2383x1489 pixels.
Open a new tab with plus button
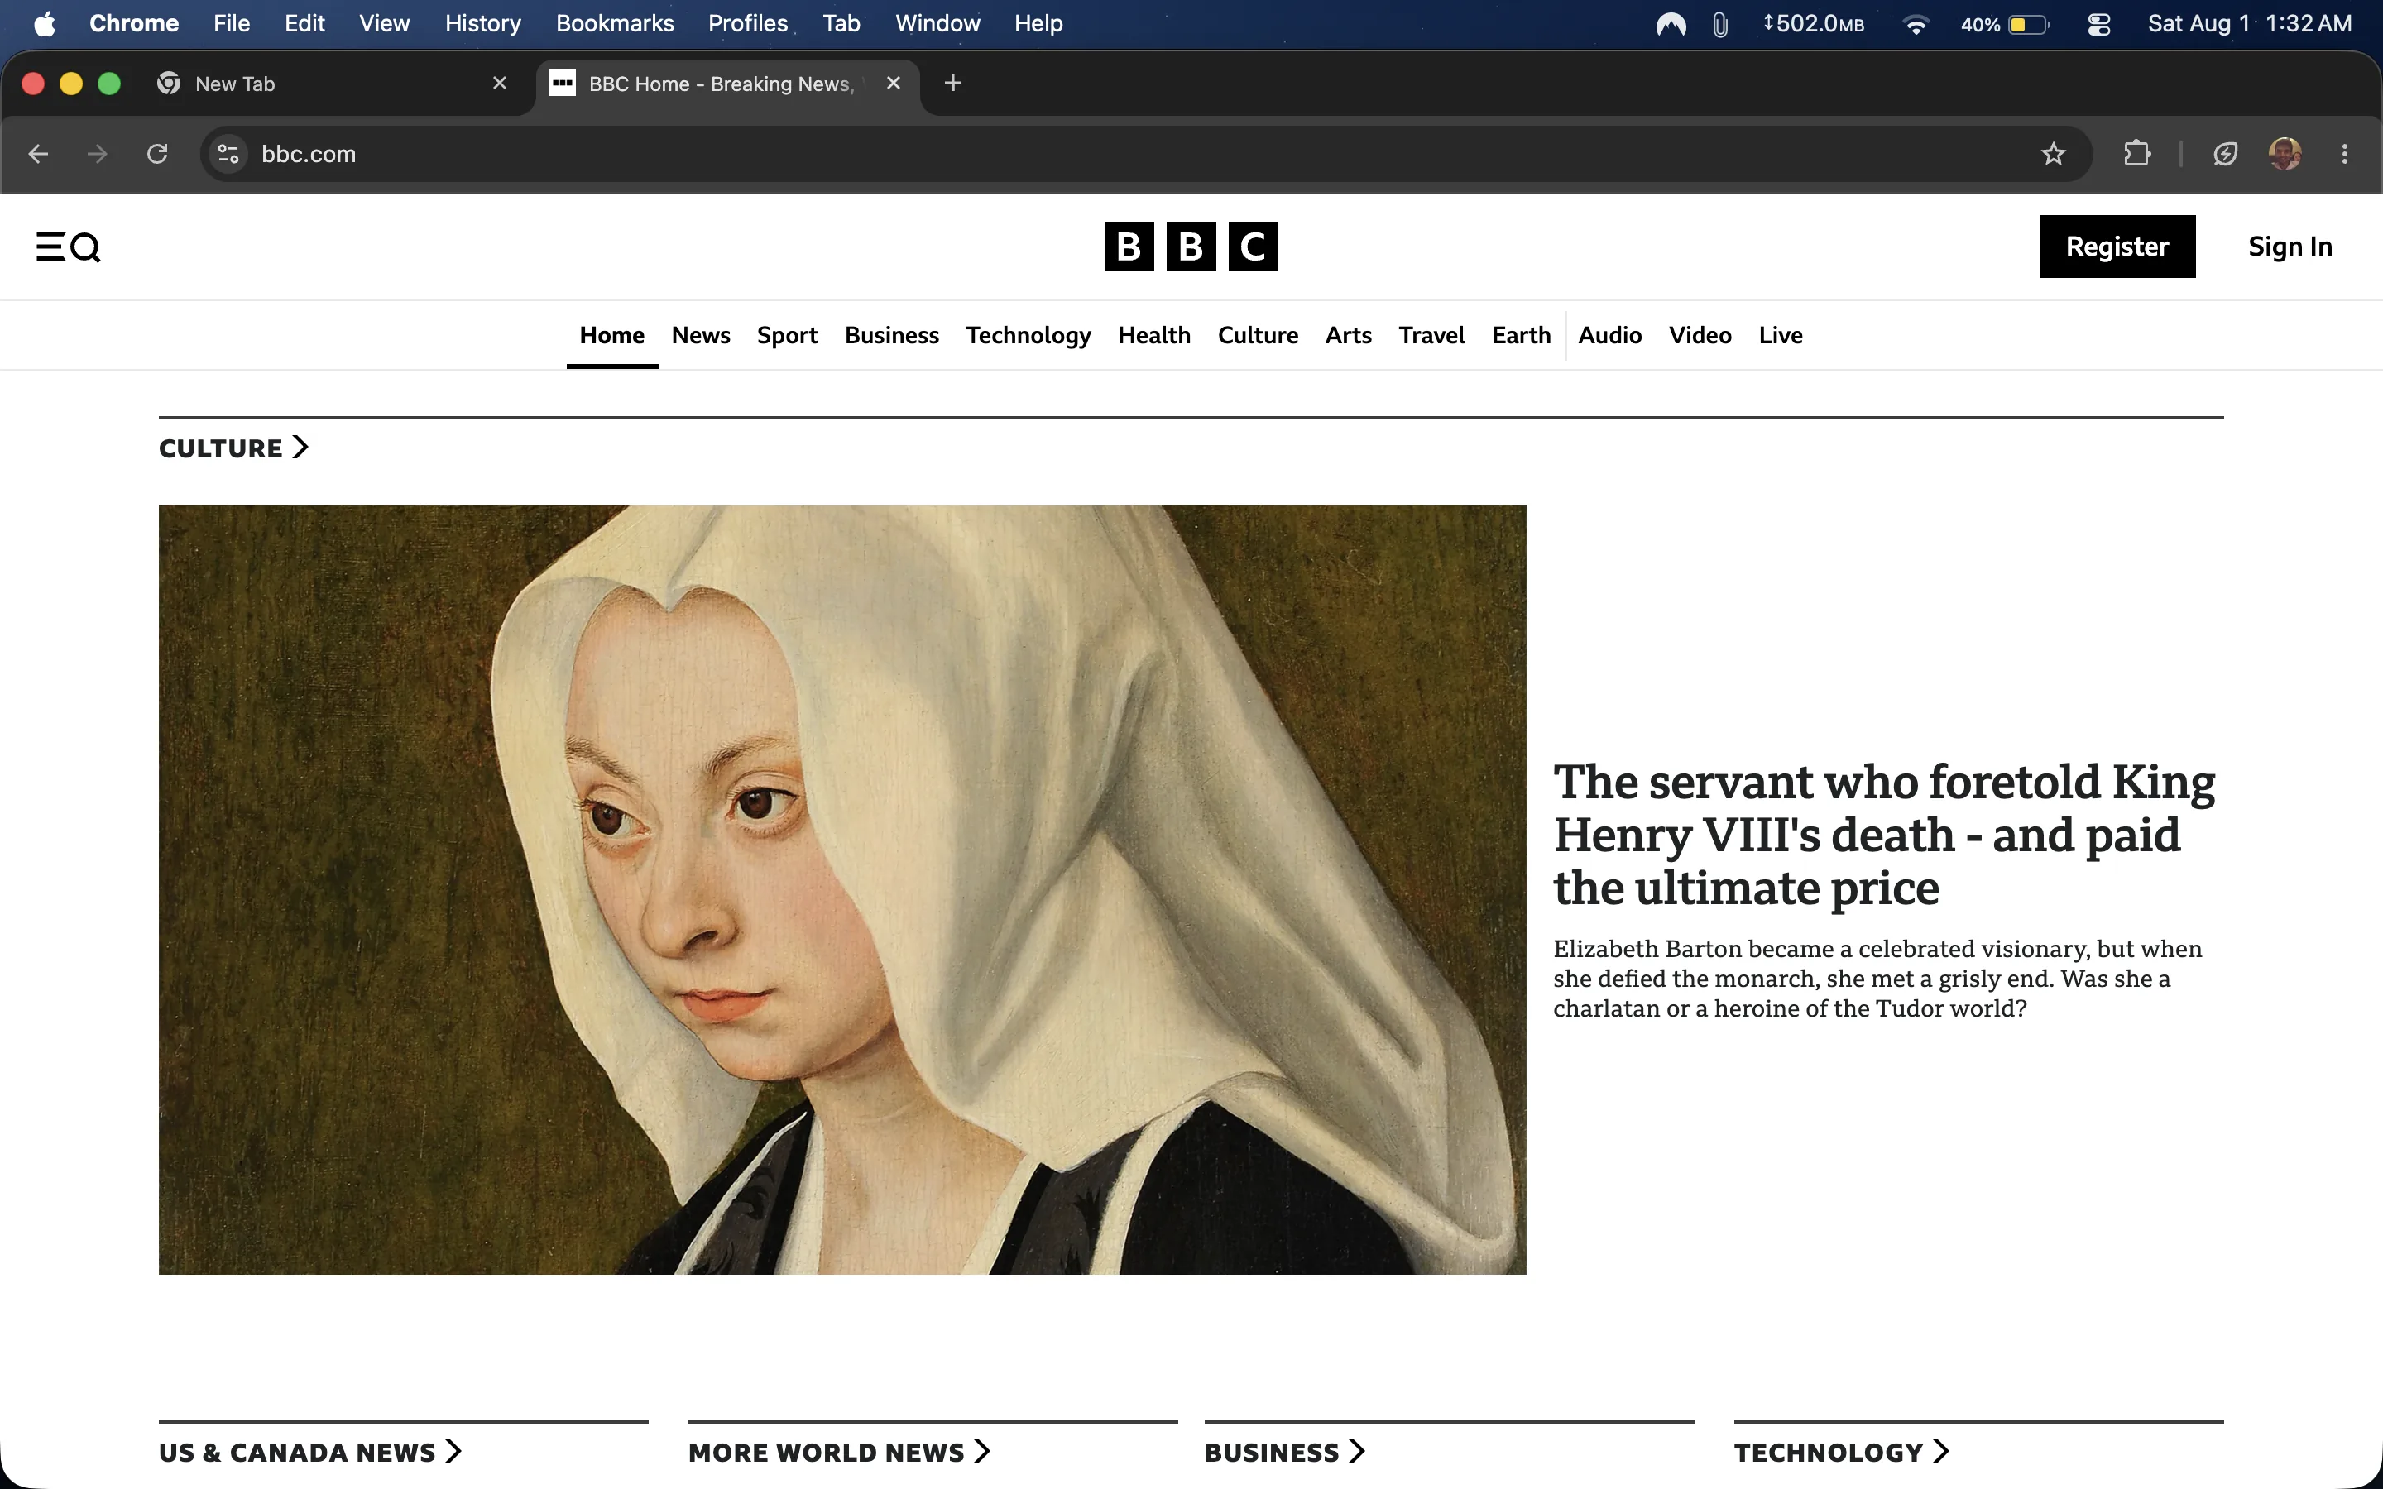click(x=952, y=84)
